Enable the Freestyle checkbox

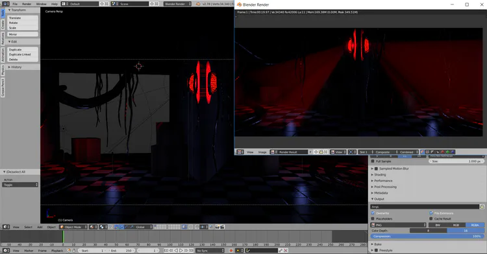click(x=376, y=250)
